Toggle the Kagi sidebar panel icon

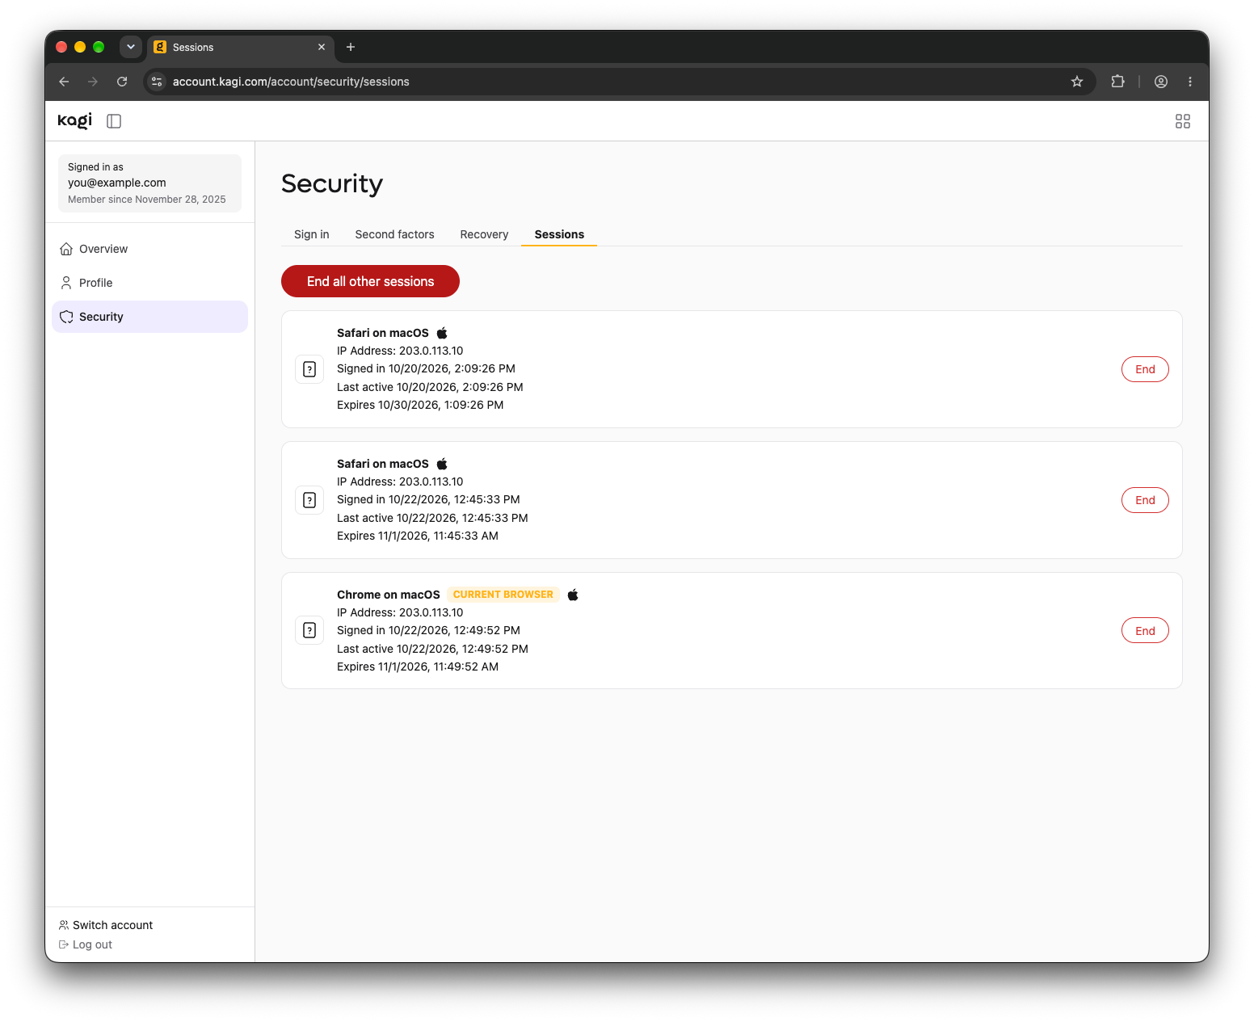[114, 121]
